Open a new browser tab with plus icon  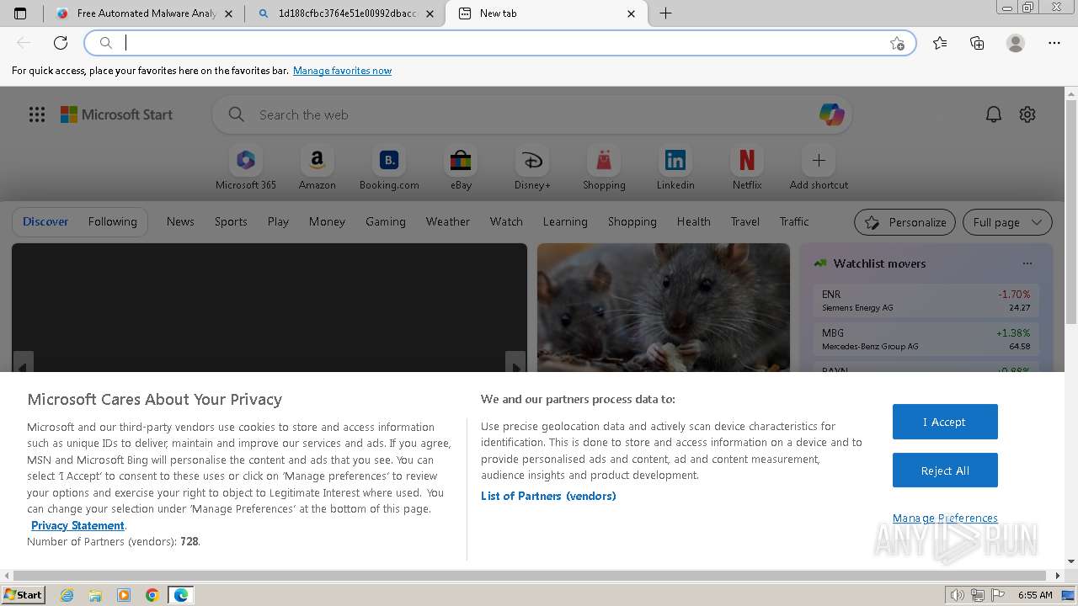coord(665,13)
